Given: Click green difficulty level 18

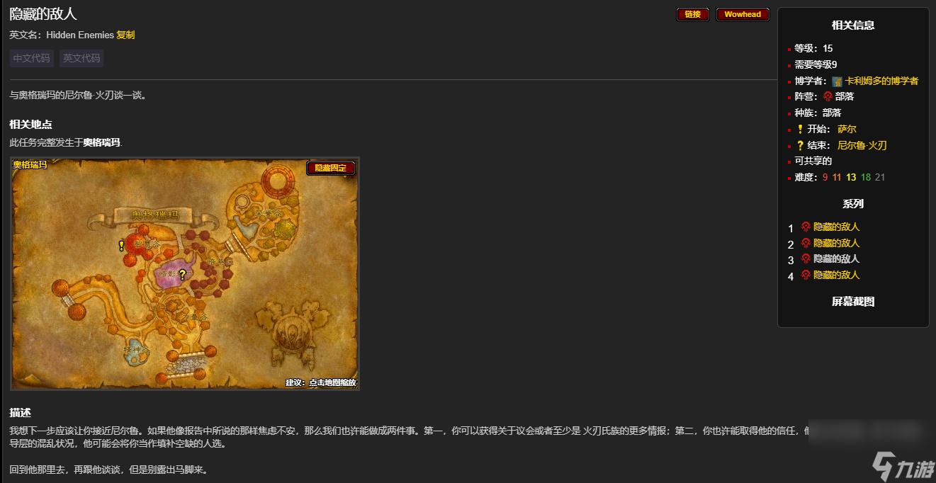Looking at the screenshot, I should click(866, 177).
